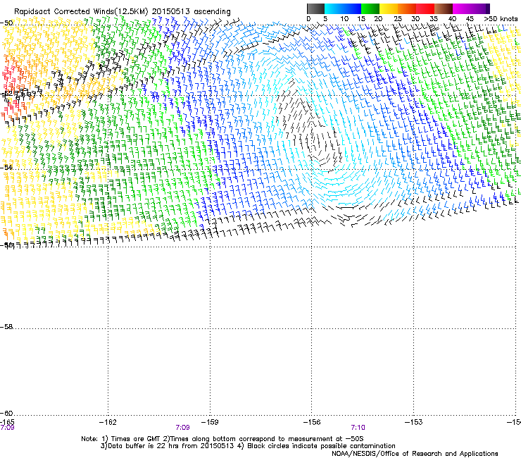
Task: Click the gray 0-5 knots legend swatch
Action: point(315,8)
